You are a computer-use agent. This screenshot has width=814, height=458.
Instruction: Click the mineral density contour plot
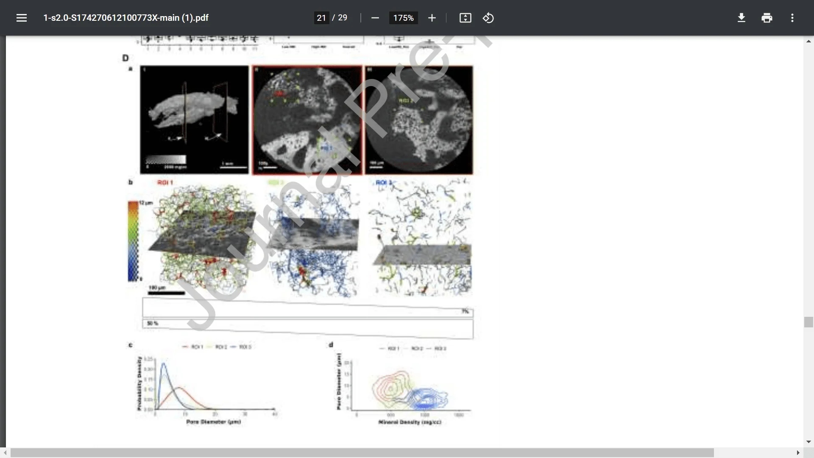click(x=404, y=386)
